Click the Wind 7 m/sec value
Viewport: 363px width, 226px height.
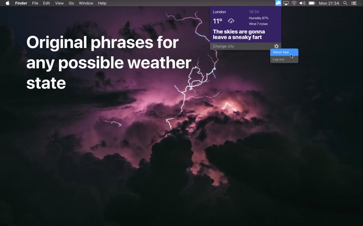pyautogui.click(x=258, y=24)
